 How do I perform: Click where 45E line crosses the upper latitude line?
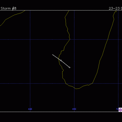tap(74, 39)
